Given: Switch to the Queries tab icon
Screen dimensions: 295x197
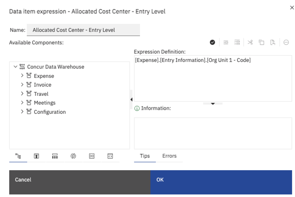Looking at the screenshot, I should pyautogui.click(x=55, y=156).
